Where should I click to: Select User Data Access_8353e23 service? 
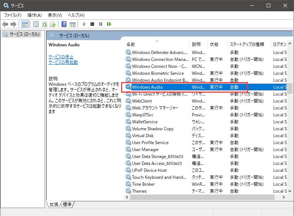point(206,163)
